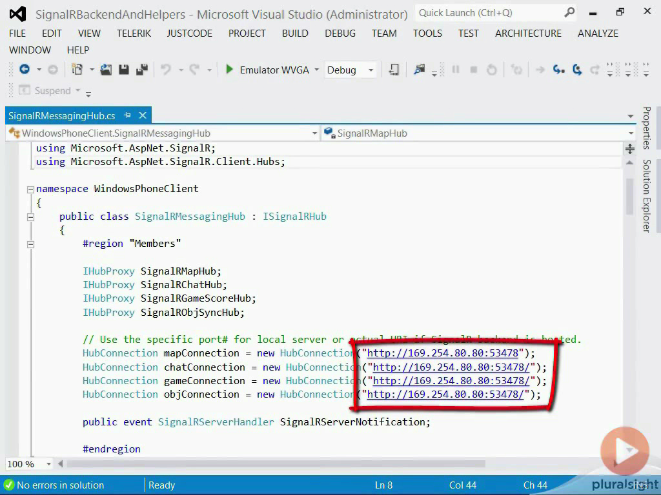Click the New Project toolbar icon
661x495 pixels.
77,70
